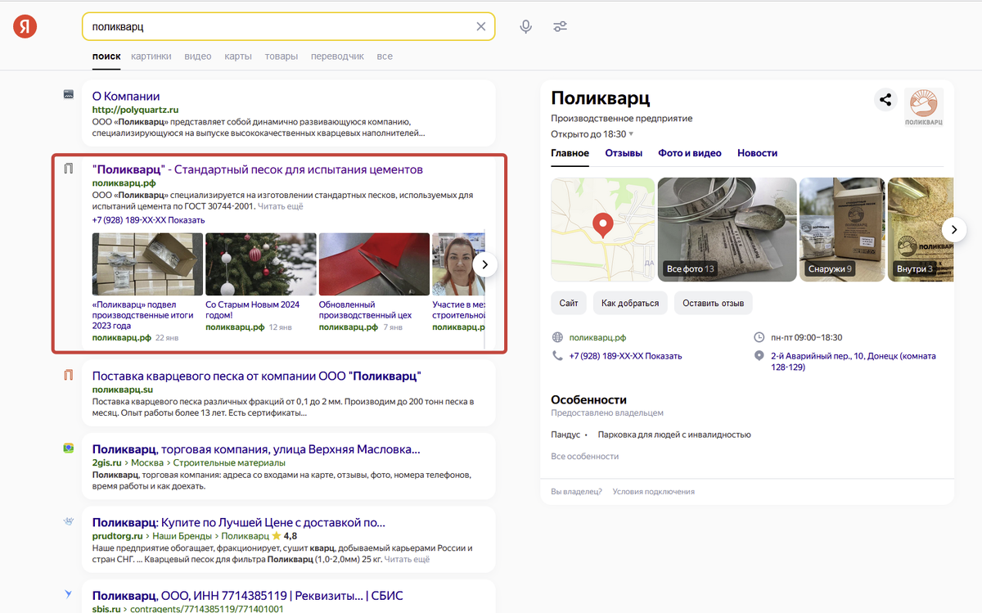Open поликварц.рф link in company card
The height and width of the screenshot is (613, 982).
597,337
